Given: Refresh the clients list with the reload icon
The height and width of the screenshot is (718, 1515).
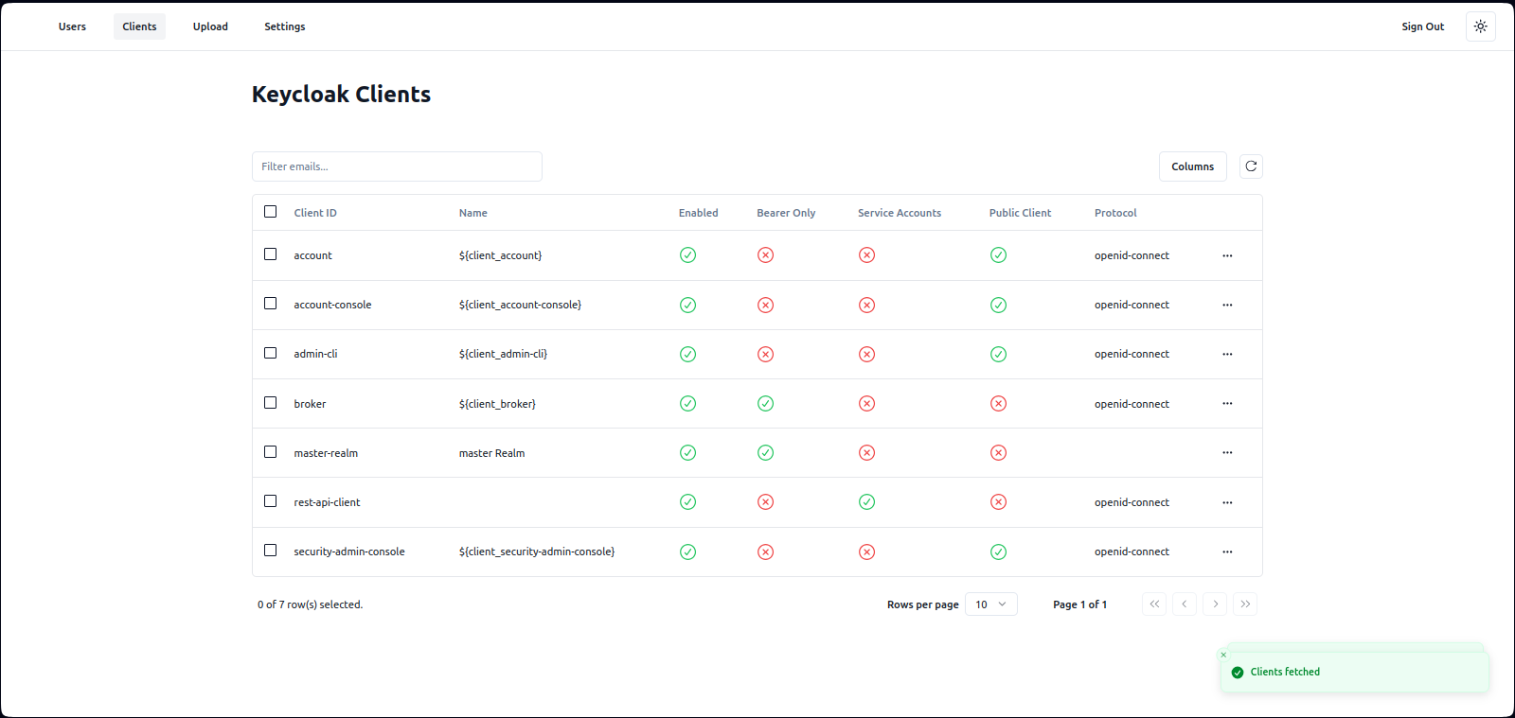Looking at the screenshot, I should pos(1251,166).
